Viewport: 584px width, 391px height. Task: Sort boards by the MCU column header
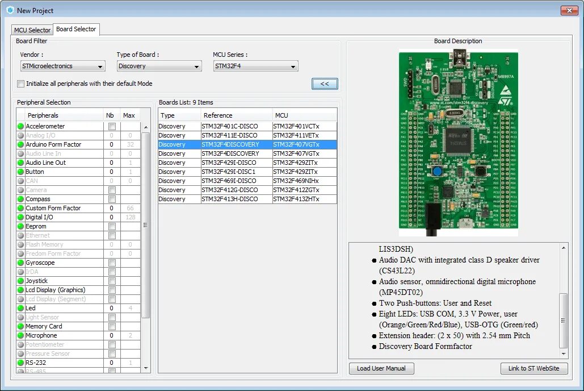304,115
